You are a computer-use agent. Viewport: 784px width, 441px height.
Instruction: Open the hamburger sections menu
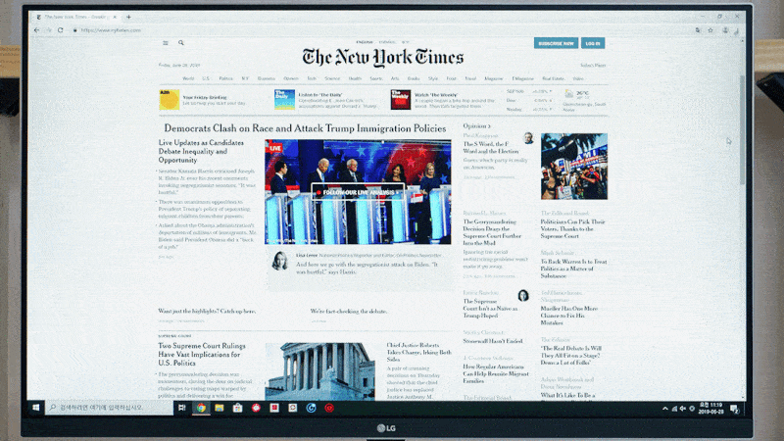click(166, 43)
